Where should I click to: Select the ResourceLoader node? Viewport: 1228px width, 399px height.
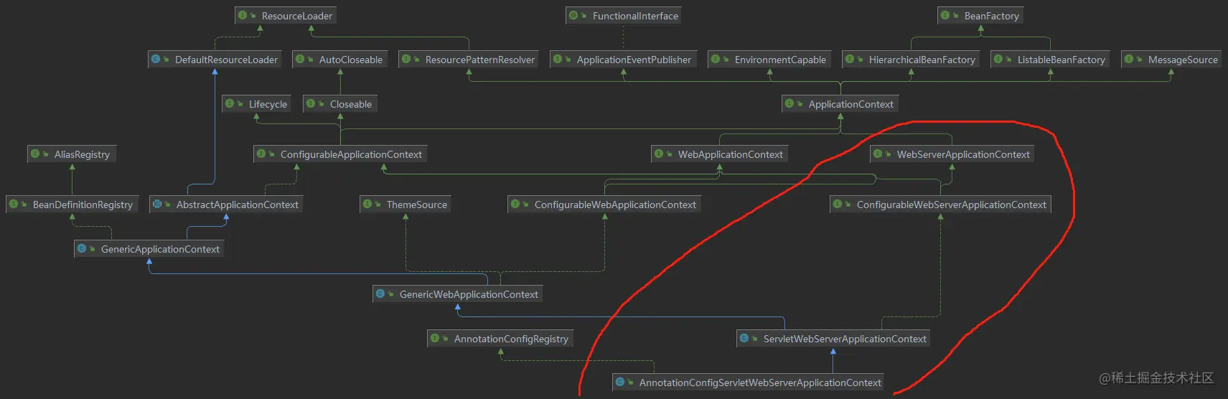(x=286, y=16)
